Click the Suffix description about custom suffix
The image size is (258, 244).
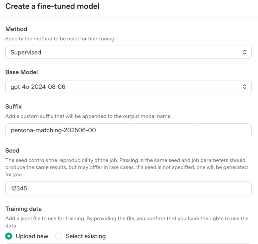[88, 116]
